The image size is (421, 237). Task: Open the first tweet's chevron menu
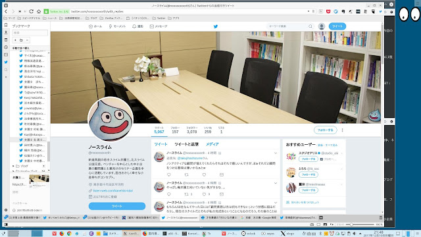point(276,153)
